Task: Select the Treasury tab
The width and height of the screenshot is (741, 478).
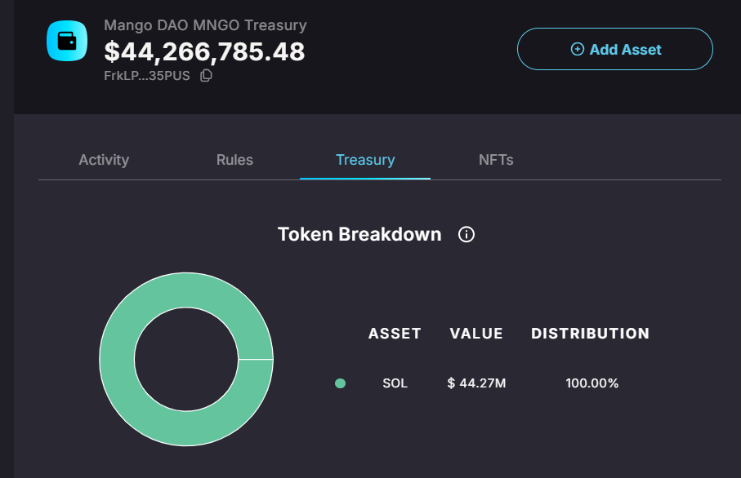Action: (x=364, y=160)
